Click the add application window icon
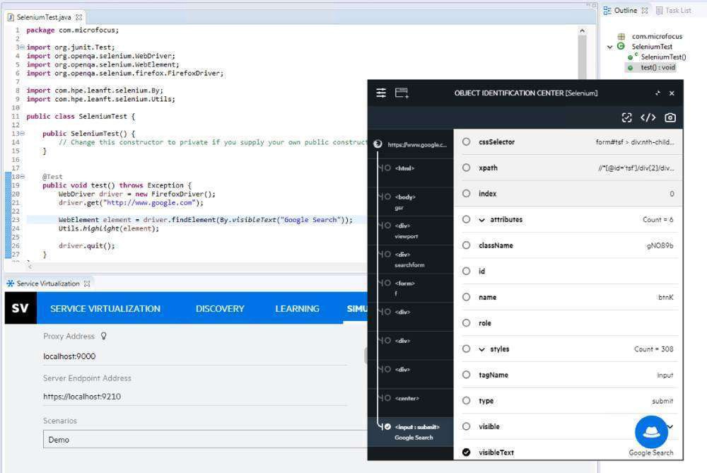 pos(402,93)
